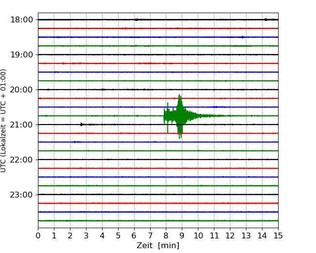Click the x-axis tick label 4
This screenshot has width=316, height=253.
[x=102, y=235]
